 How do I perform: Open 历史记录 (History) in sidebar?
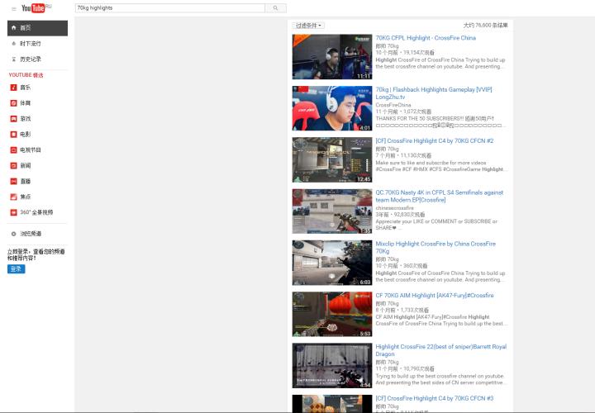point(30,59)
